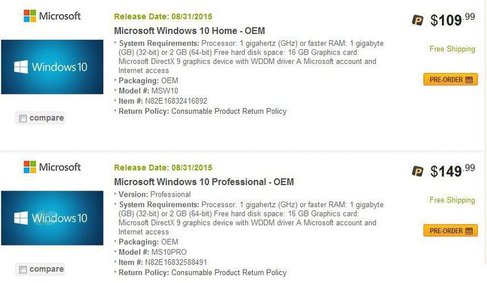Open the Windows 10 Home product thumbnail
The image size is (487, 283).
pyautogui.click(x=52, y=67)
